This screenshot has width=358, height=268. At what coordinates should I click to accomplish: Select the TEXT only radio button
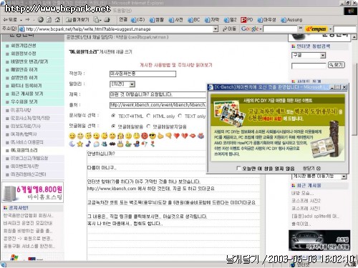click(x=180, y=116)
